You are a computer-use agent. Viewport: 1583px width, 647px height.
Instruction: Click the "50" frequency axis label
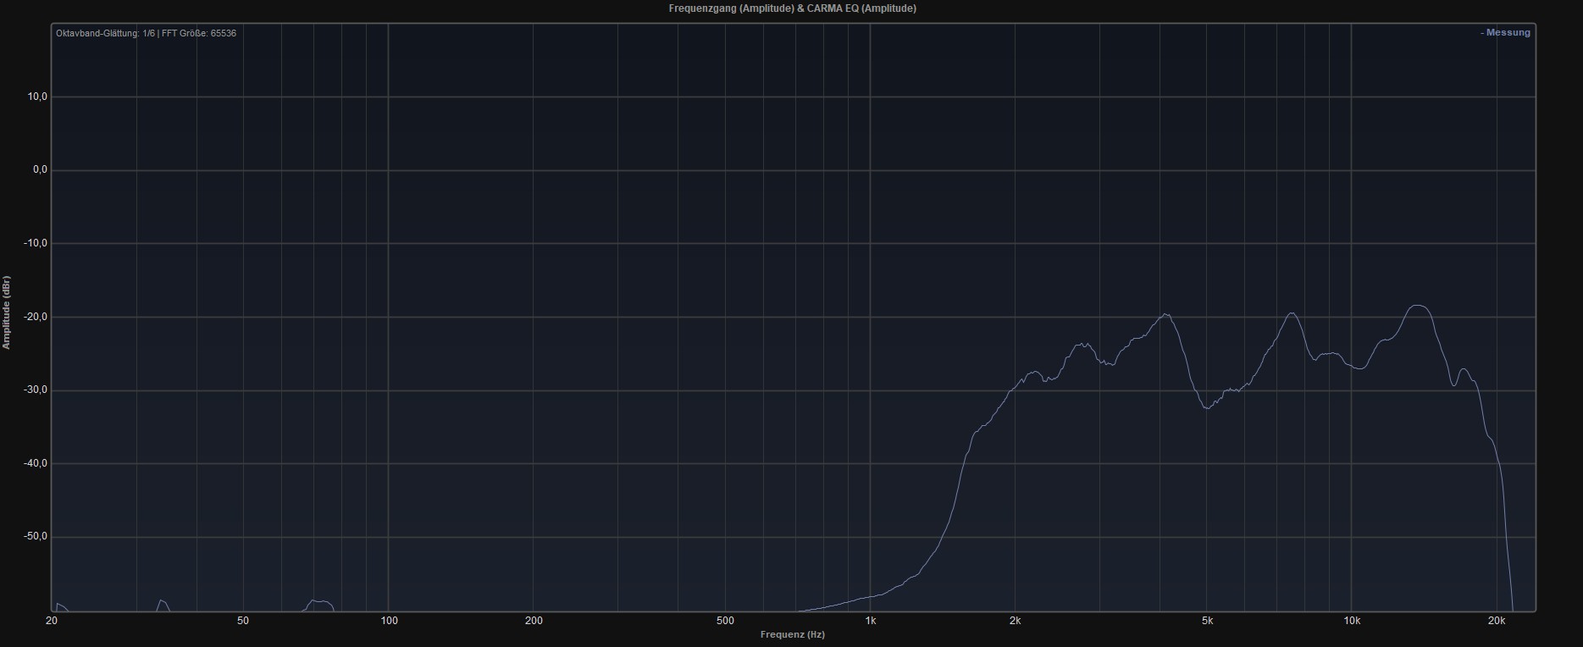pos(243,621)
